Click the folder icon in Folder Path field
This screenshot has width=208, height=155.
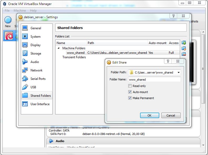point(131,72)
